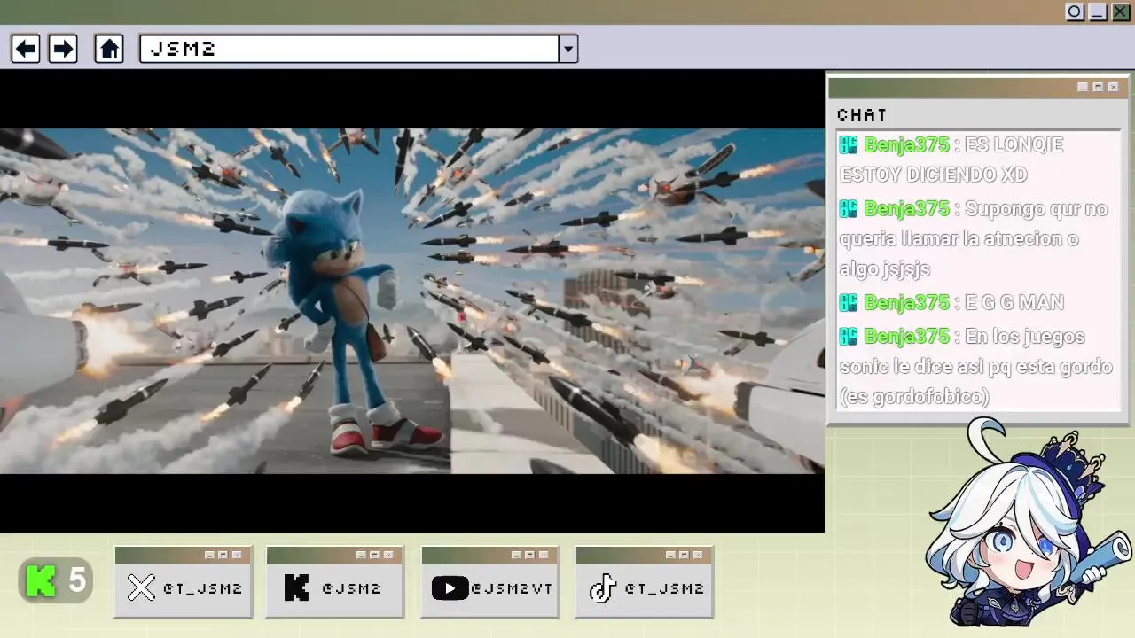
Task: Go to the home icon button
Action: 109,49
